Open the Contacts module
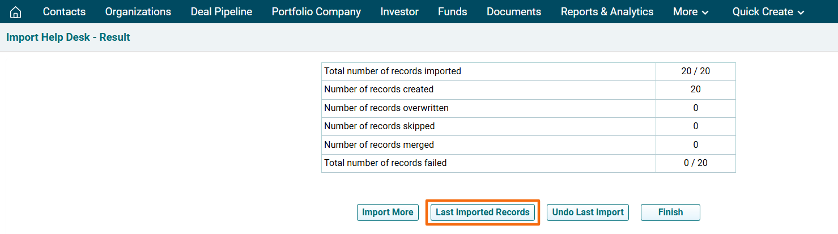 (x=64, y=12)
